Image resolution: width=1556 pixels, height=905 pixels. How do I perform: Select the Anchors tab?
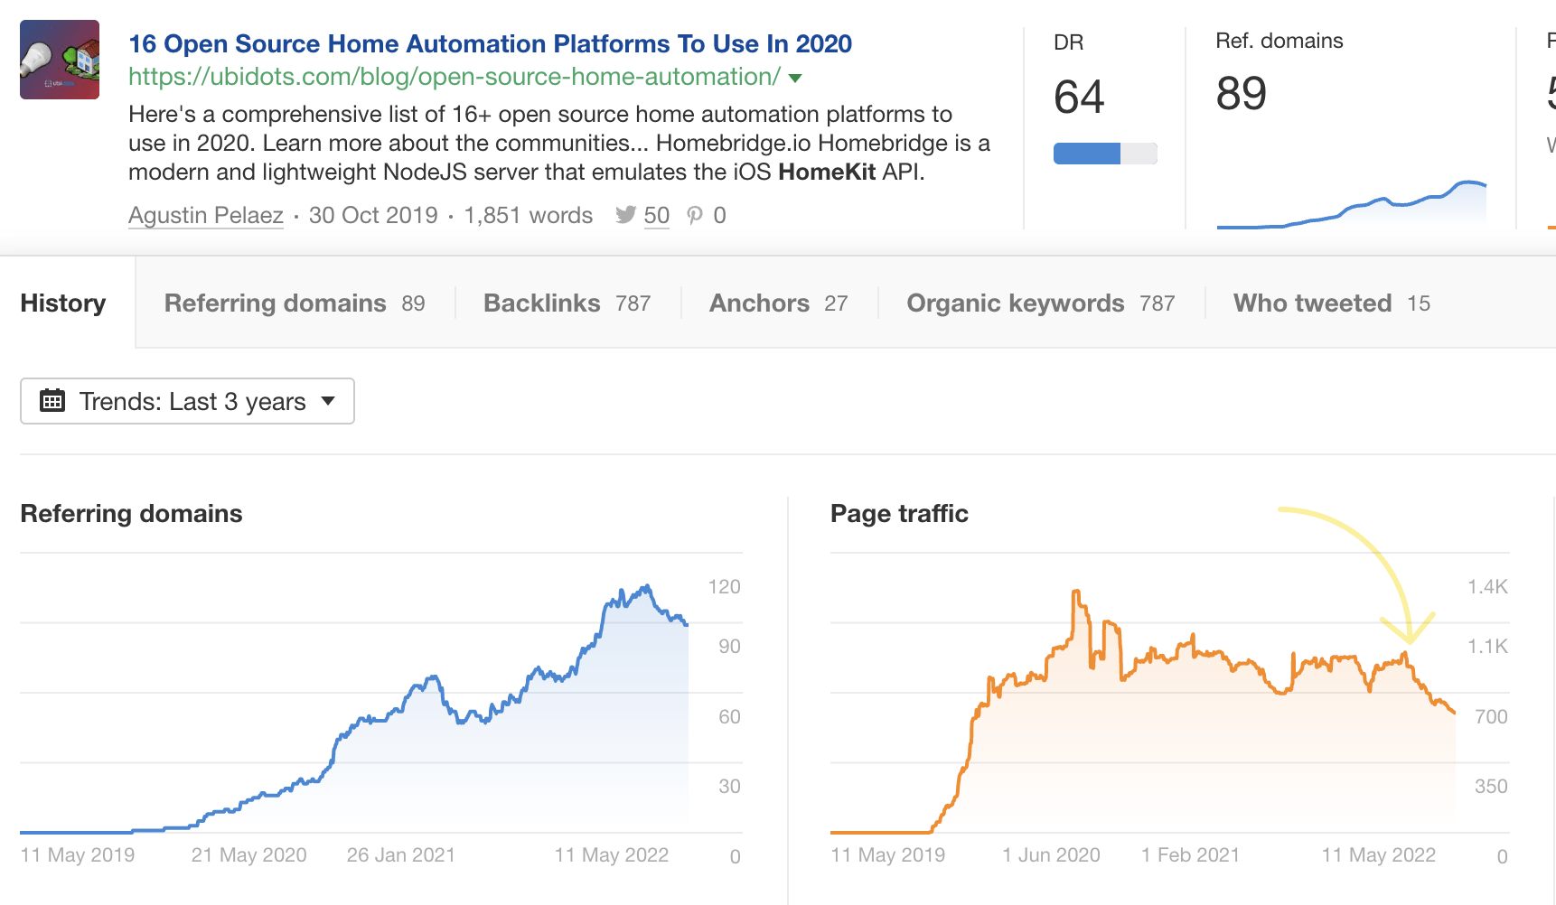pos(759,303)
